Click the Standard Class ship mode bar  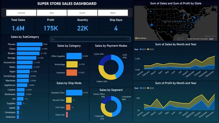[74, 93]
